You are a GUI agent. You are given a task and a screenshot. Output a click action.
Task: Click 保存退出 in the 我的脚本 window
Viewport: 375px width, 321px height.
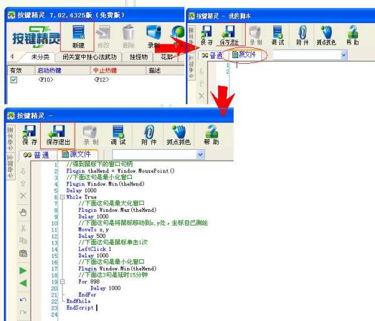[229, 36]
